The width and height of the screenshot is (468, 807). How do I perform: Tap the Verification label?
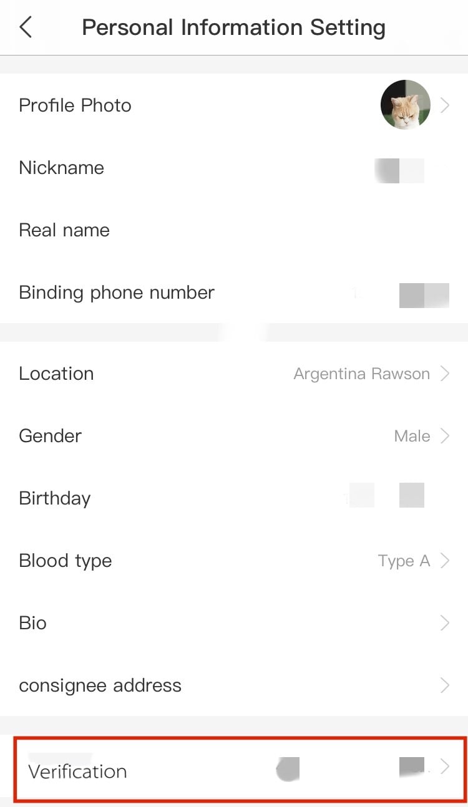pos(77,771)
